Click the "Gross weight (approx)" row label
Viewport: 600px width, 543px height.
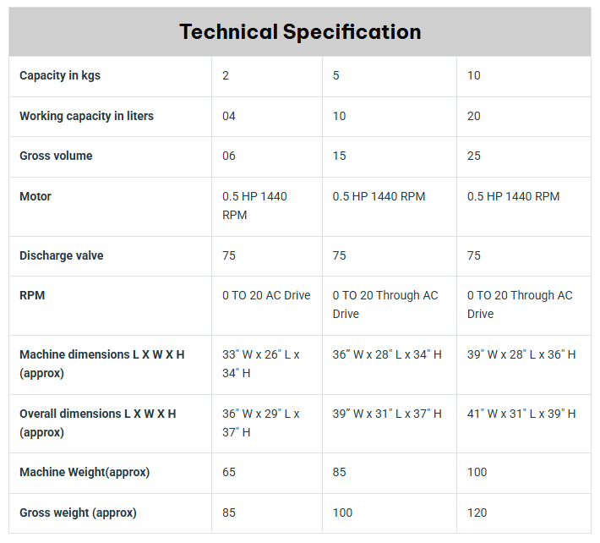pos(78,513)
